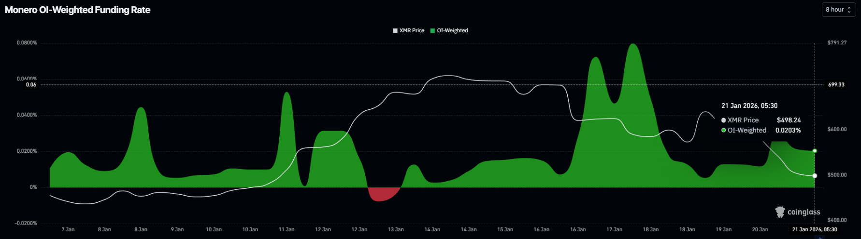Click the $500.00 price axis label
The height and width of the screenshot is (239, 861).
tap(837, 174)
